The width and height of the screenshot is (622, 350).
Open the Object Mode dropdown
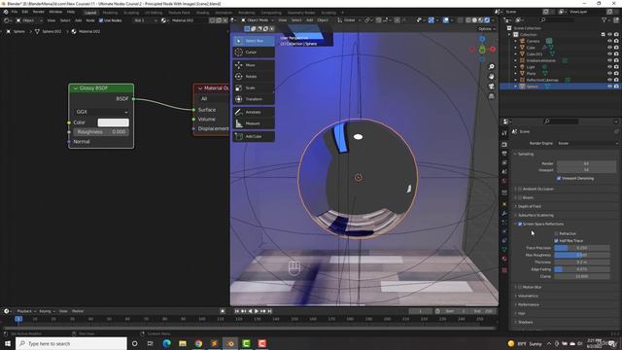tap(257, 19)
